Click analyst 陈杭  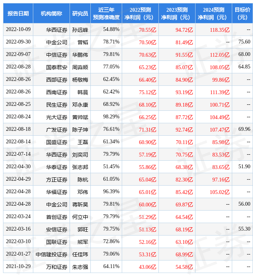(x=83, y=180)
